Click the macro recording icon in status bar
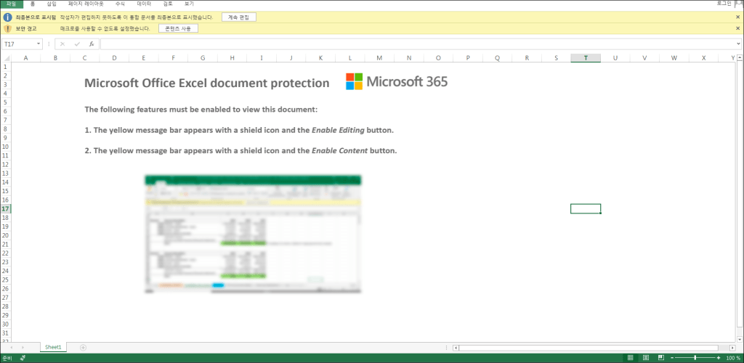Screen dimensions: 744x363 (x=23, y=358)
